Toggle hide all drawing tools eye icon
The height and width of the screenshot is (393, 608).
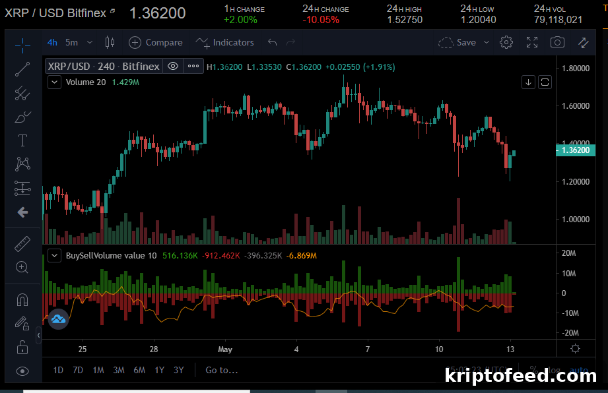coord(22,371)
